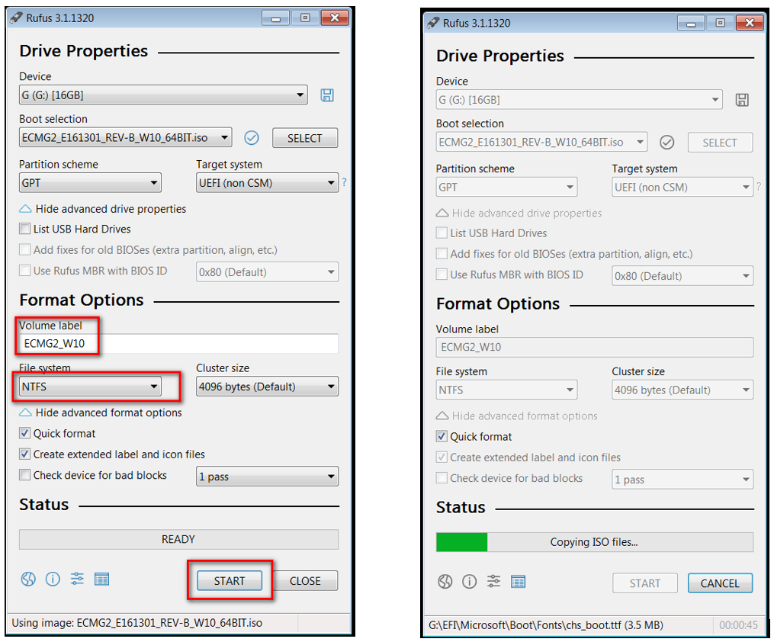
Task: Click the checkmark hash icon next to the left SELECT button
Action: coord(252,138)
